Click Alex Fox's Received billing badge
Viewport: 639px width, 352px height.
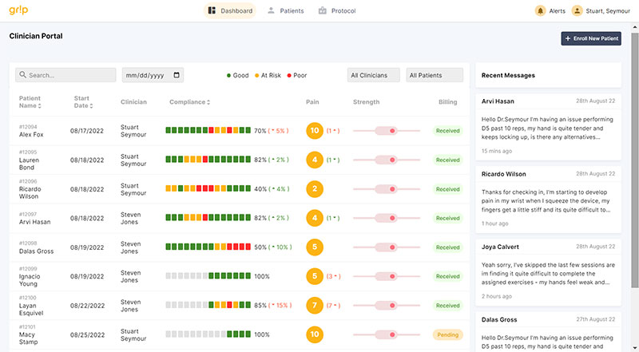tap(447, 131)
